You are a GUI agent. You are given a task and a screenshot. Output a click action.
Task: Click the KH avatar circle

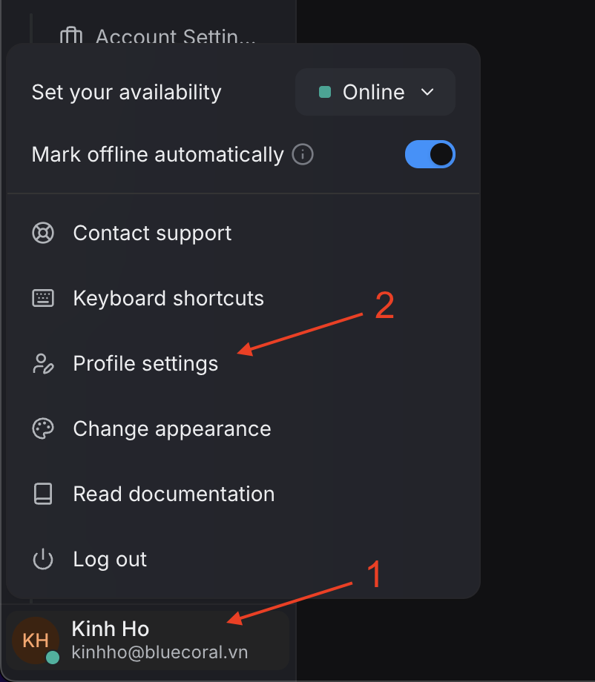(x=36, y=640)
